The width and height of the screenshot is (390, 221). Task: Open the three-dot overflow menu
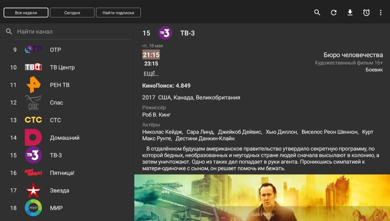pos(381,12)
